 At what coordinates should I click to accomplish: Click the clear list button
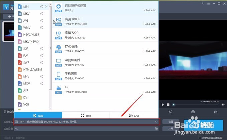point(9,112)
